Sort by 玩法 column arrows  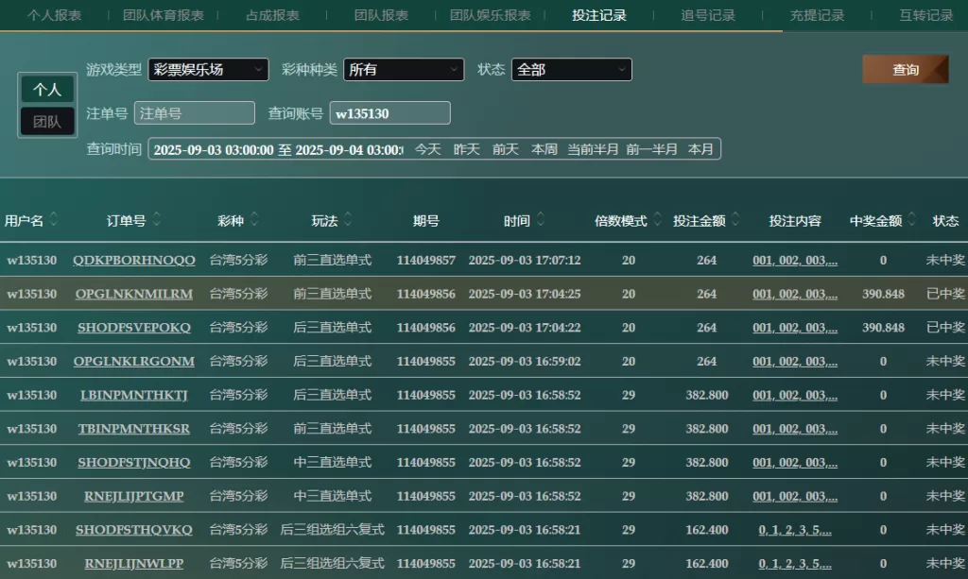[348, 219]
